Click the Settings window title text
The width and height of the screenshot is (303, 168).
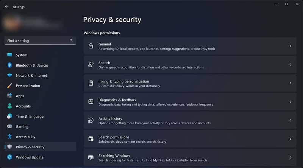click(x=19, y=7)
